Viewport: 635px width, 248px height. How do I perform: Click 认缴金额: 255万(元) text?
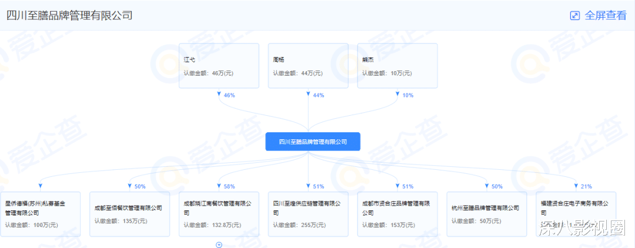pos(299,224)
